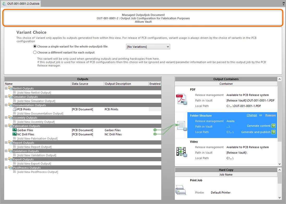Open the No Variations dropdown

click(148, 47)
